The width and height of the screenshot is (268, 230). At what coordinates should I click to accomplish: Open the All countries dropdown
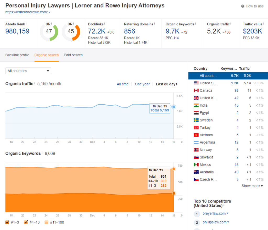(x=28, y=71)
